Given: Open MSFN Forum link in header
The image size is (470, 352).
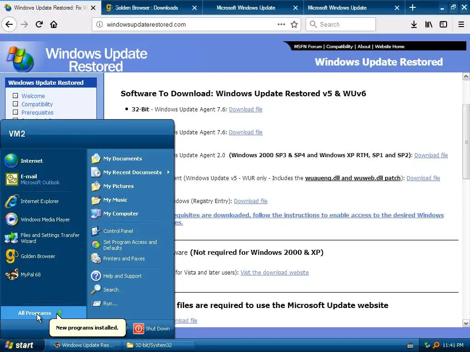Looking at the screenshot, I should pos(308,46).
